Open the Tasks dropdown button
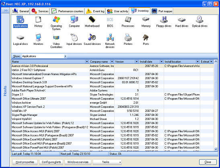Screen dimensions: 220x168 point(107,162)
